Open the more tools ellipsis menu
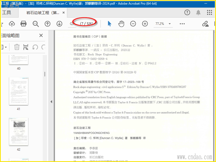This screenshot has height=162, width=216. point(182,24)
